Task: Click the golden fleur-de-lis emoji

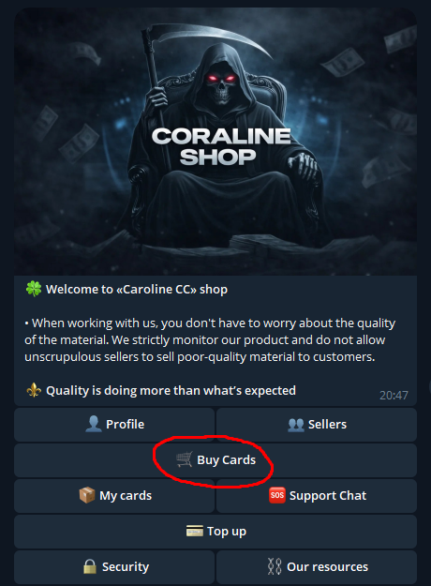Action: [x=34, y=390]
